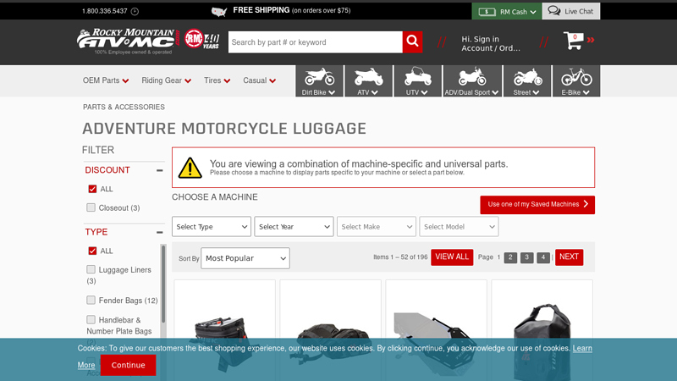Open the Riding Gear menu
The width and height of the screenshot is (677, 381).
167,80
